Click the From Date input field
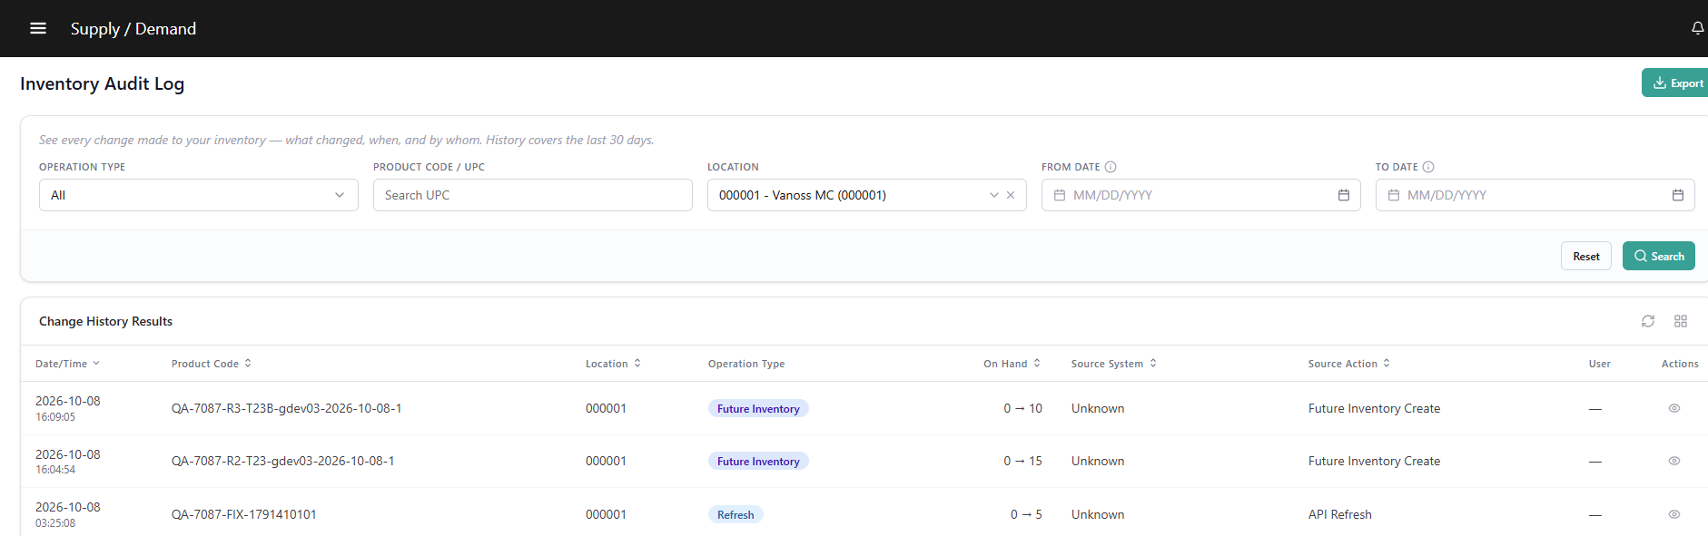This screenshot has width=1708, height=536. 1201,195
